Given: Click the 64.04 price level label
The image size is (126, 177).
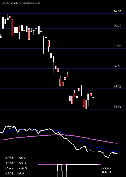Looking at the screenshot, I should coord(117,106).
